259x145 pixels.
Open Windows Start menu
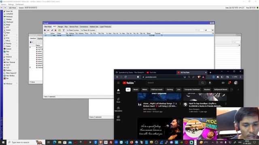click(3, 142)
